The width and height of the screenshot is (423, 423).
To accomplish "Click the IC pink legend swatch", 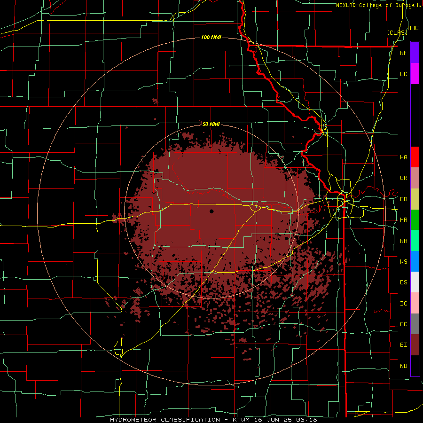I will click(x=415, y=303).
